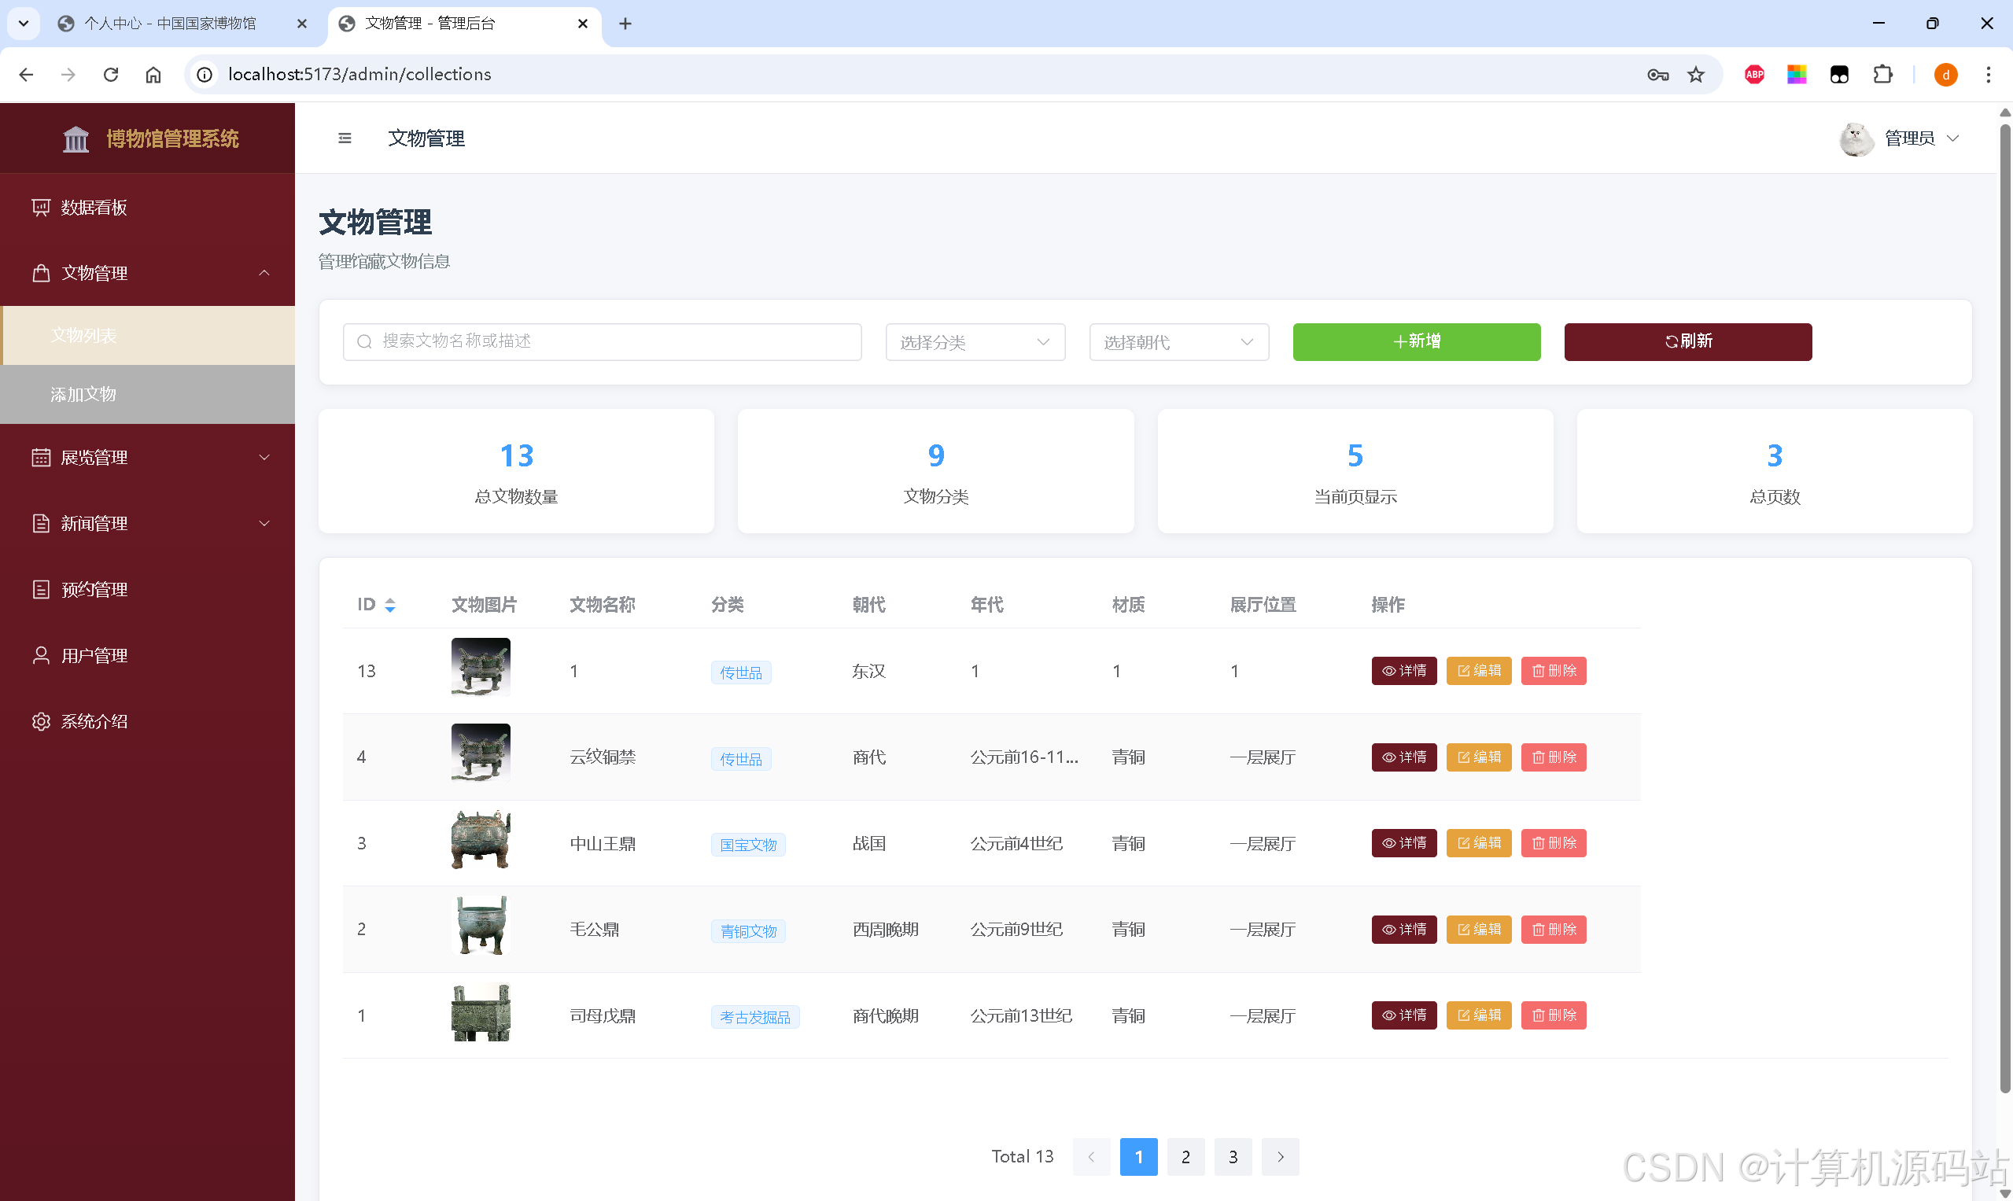Open 数据看板 dashboard in sidebar

(x=94, y=208)
